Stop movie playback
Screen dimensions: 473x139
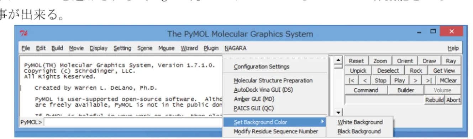[380, 80]
